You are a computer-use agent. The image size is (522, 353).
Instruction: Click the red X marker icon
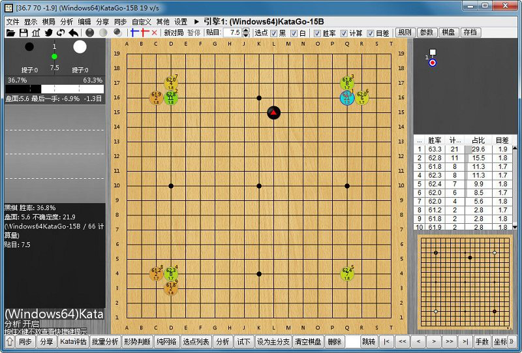(x=154, y=33)
